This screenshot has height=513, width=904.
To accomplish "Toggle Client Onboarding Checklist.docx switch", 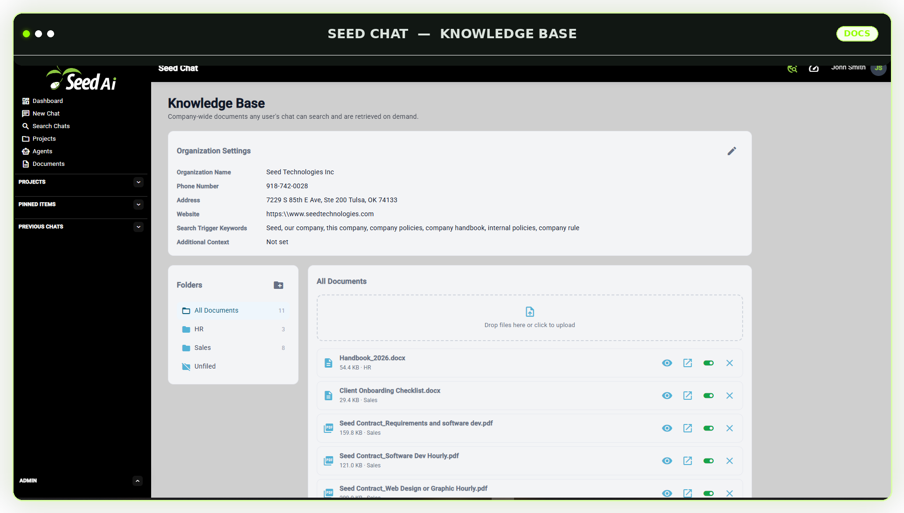I will (709, 396).
